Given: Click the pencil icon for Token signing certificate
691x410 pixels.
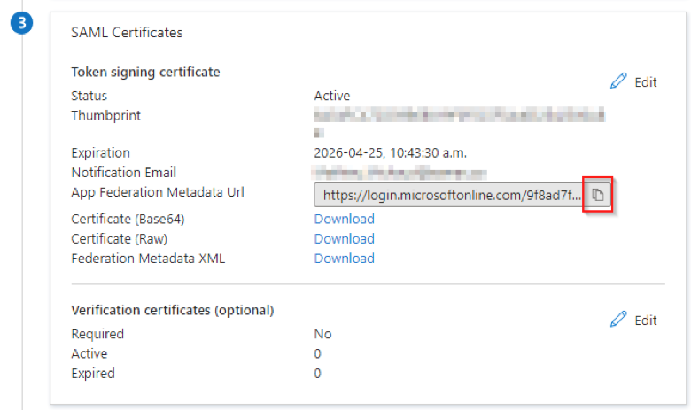Looking at the screenshot, I should tap(618, 81).
